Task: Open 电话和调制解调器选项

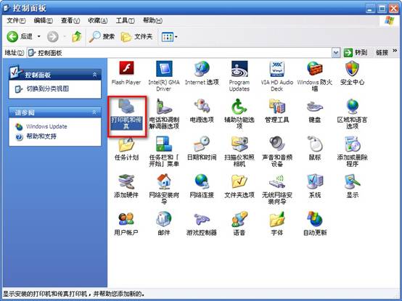Action: point(164,114)
